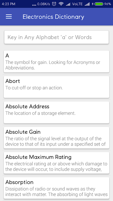The image size is (113, 201).
Task: Select the 'Absolute Address' entry
Action: (56, 112)
